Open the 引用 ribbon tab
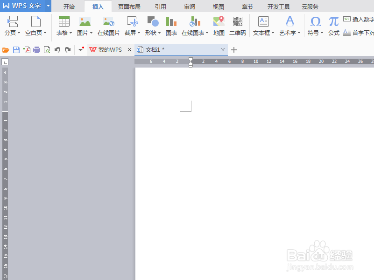The width and height of the screenshot is (374, 280). coord(161,7)
